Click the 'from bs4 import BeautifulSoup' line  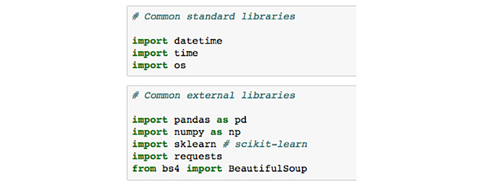coord(220,168)
